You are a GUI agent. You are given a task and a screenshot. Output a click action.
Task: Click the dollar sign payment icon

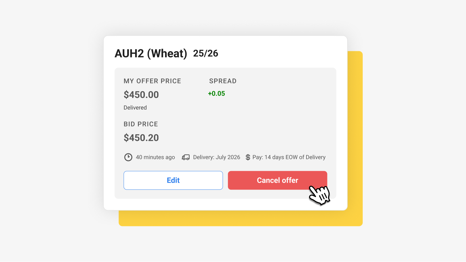point(247,157)
